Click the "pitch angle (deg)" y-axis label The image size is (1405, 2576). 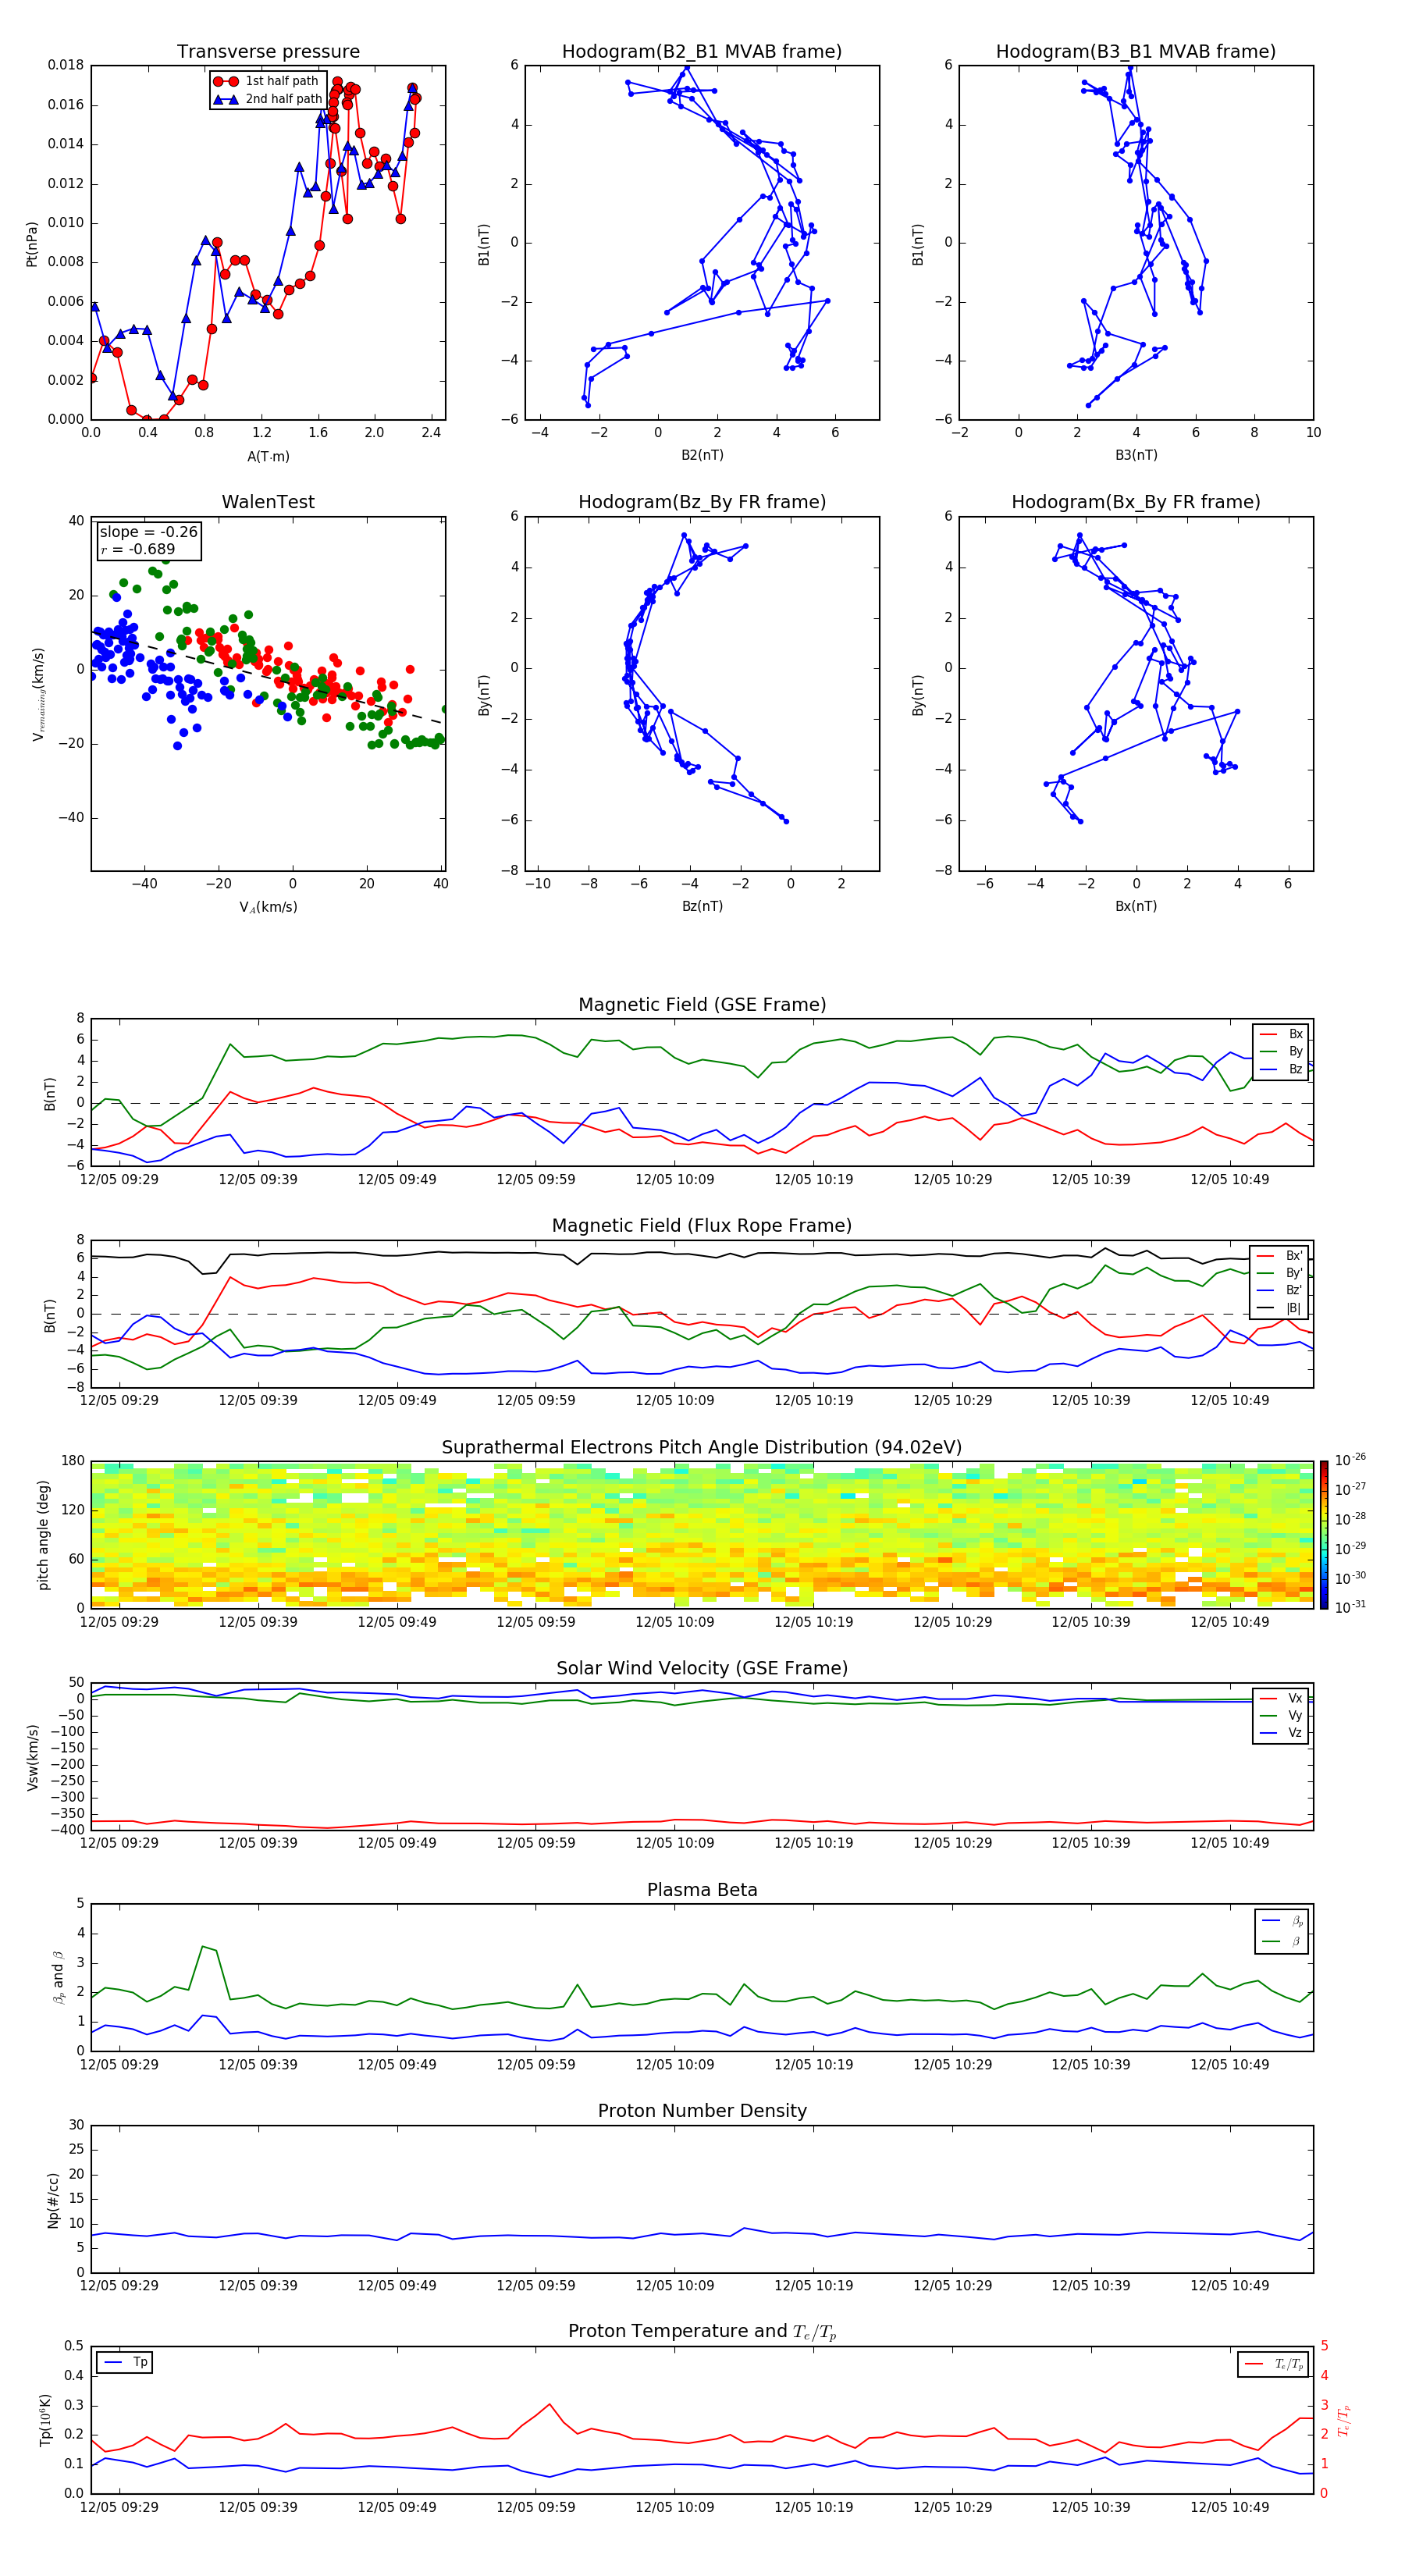pos(43,1535)
